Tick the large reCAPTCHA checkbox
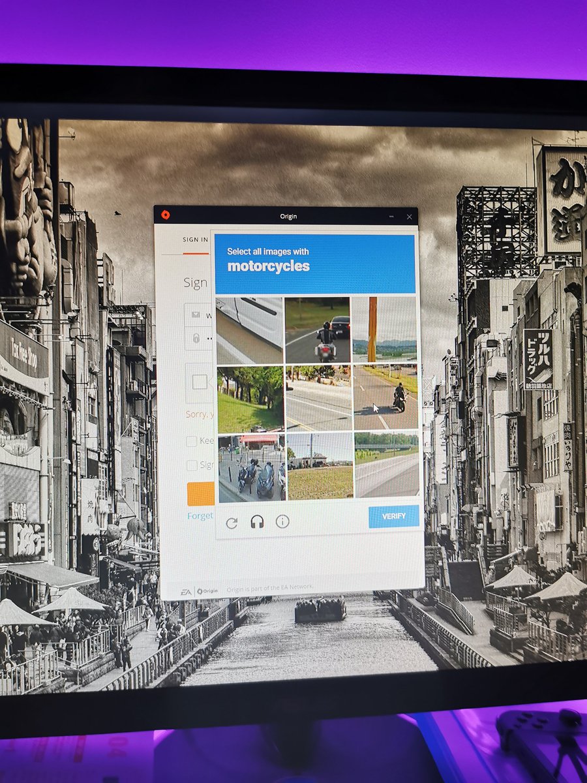Screen dimensions: 587x783 point(200,382)
